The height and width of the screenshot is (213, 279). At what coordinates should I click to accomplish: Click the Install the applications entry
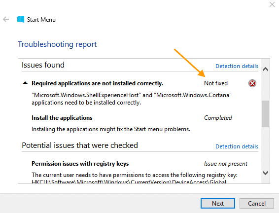(62, 118)
